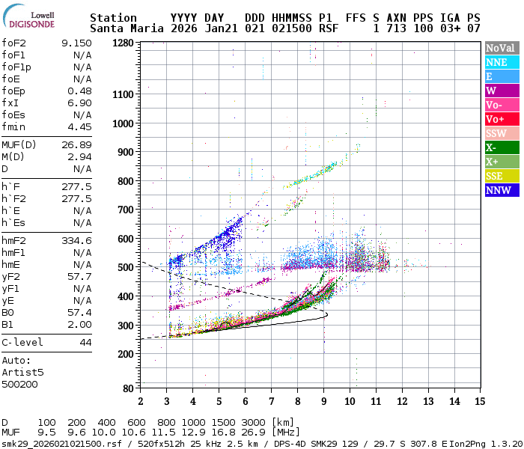
Task: Click the C-level value 44
Action: coord(85,343)
